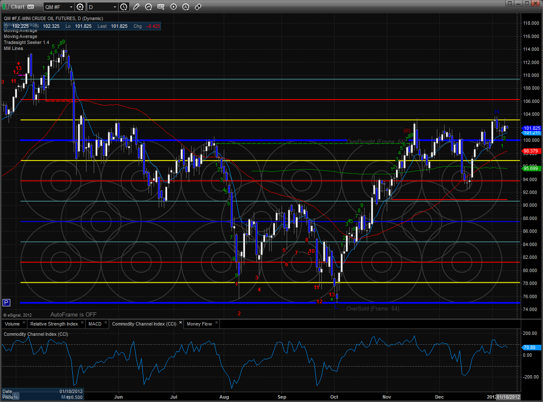Viewport: 543px width, 402px height.
Task: Open the time template clock menu
Action: pyautogui.click(x=124, y=7)
